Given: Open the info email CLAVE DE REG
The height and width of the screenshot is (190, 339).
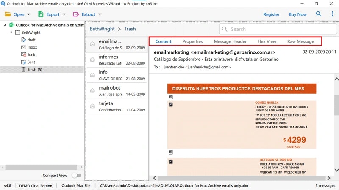Looking at the screenshot, I should (117, 76).
